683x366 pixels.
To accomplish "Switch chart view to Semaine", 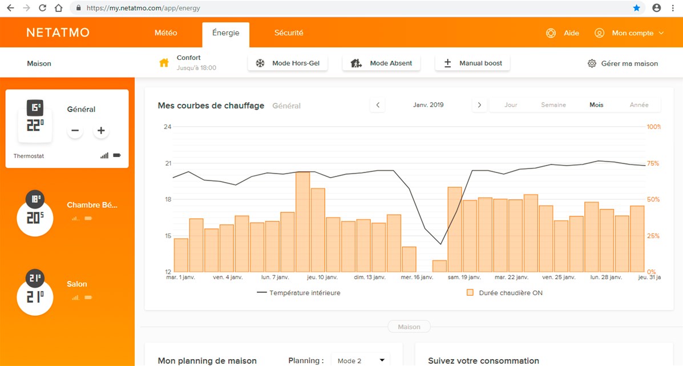I will 553,105.
